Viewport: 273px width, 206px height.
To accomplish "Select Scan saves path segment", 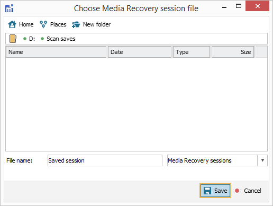I will point(61,39).
